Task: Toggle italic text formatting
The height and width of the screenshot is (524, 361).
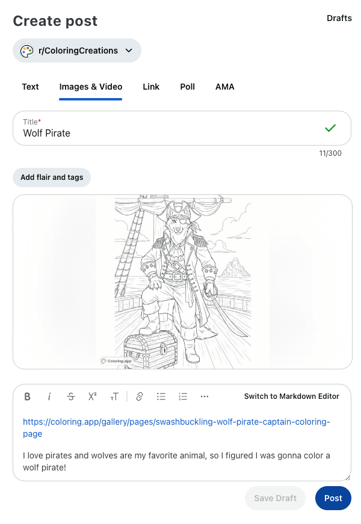Action: [x=49, y=396]
